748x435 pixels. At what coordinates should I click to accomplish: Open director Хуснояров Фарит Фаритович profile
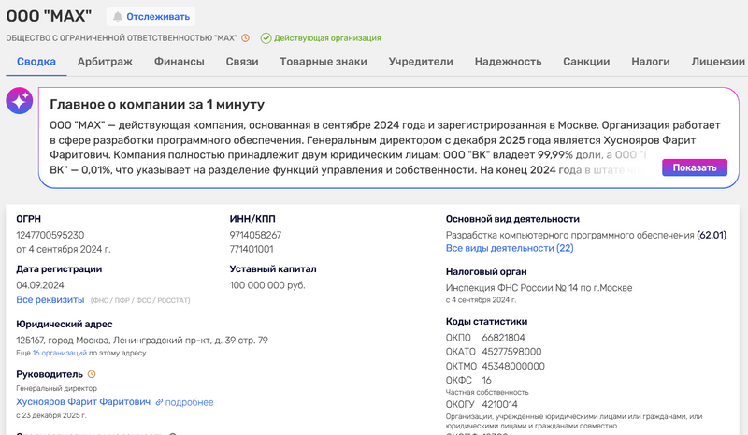tap(83, 402)
